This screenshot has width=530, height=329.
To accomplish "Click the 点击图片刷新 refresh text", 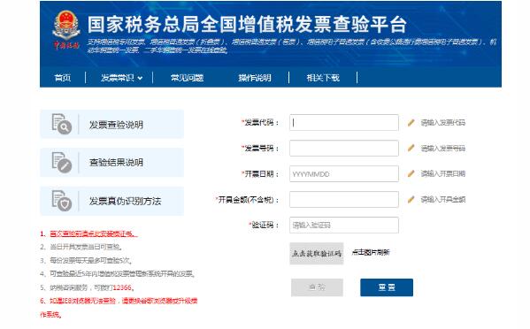I will click(x=371, y=252).
